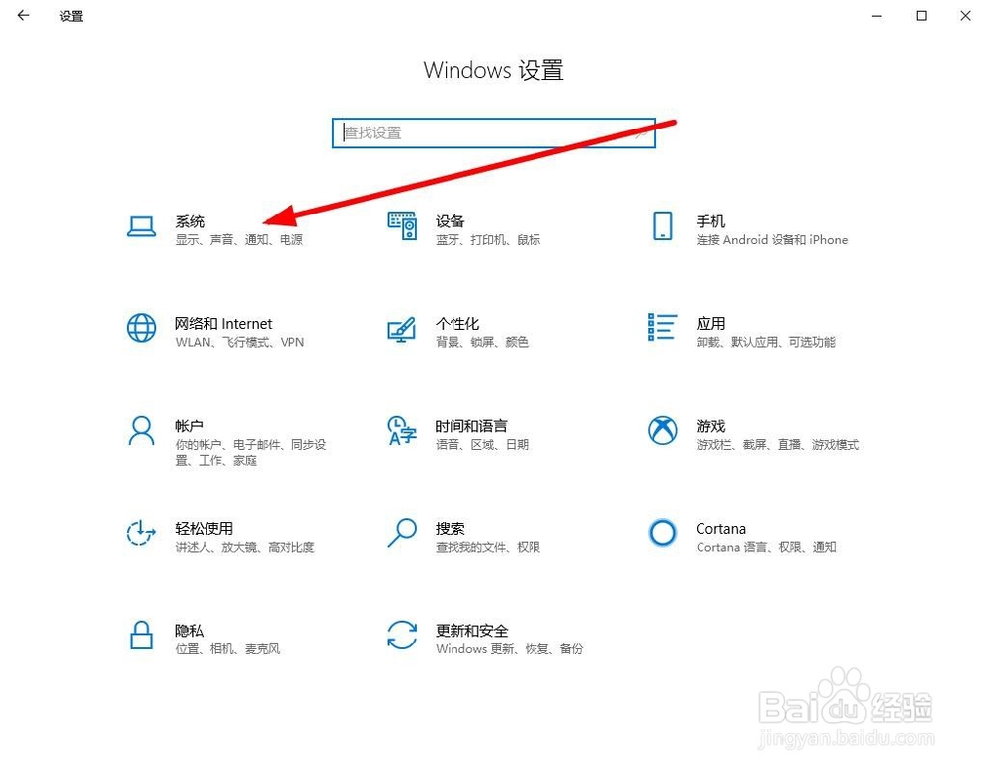Click text 你的帐户、电子邮件、同步设置

tap(251, 452)
